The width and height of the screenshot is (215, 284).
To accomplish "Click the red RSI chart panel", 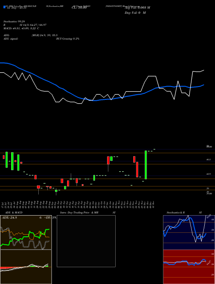I will tap(189, 267).
